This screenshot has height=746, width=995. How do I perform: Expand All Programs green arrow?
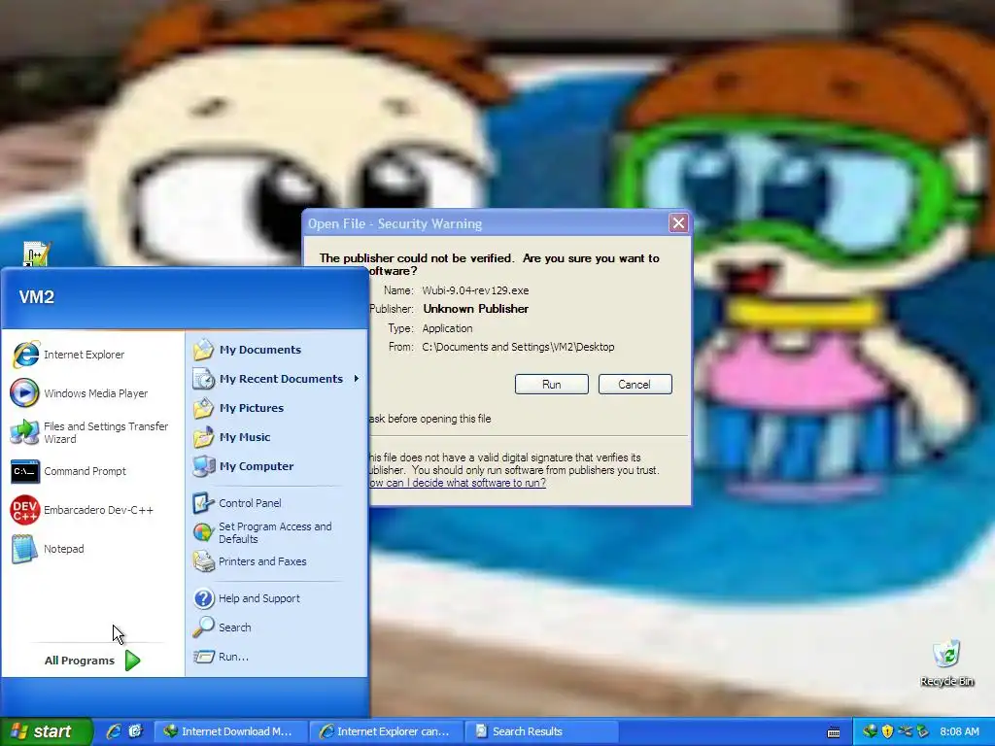tap(132, 661)
